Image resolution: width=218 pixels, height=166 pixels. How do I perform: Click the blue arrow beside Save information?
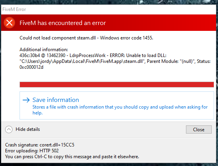[x=26, y=100]
